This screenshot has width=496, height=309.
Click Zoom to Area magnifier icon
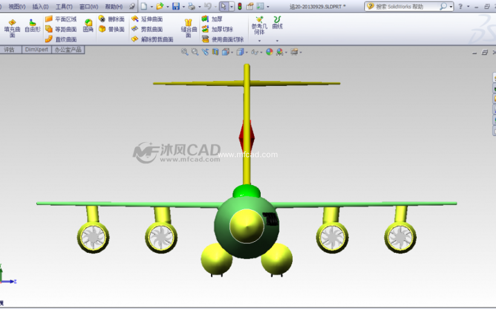[195, 52]
